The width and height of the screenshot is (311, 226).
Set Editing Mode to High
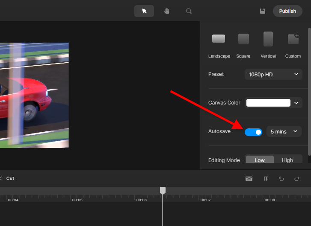click(287, 159)
